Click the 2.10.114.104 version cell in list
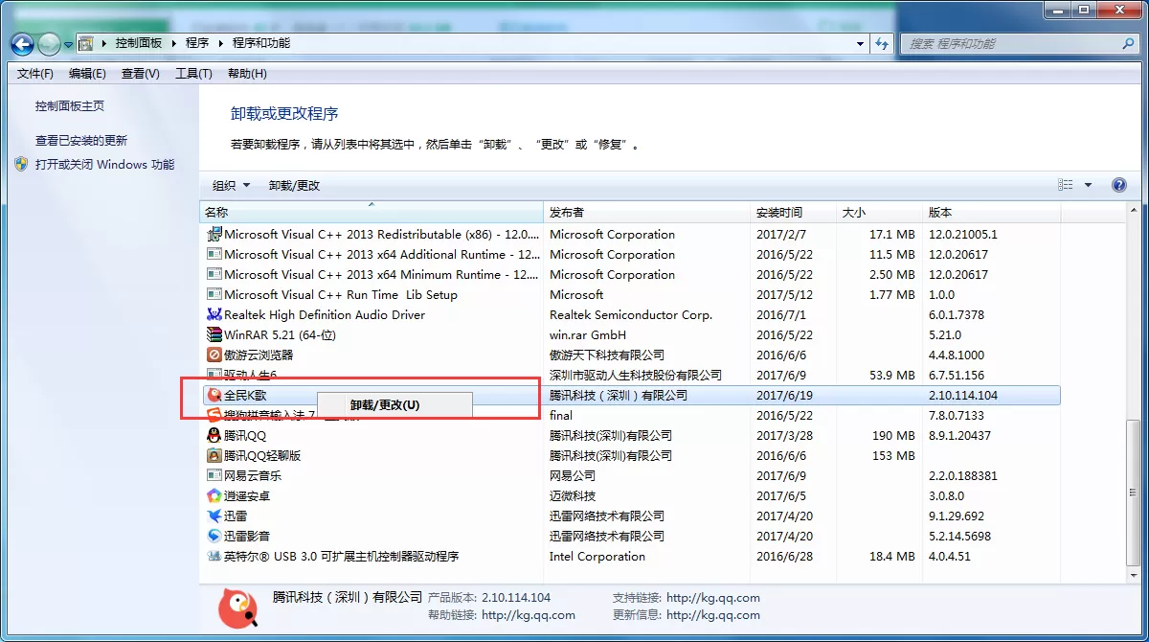The height and width of the screenshot is (642, 1149). point(963,395)
